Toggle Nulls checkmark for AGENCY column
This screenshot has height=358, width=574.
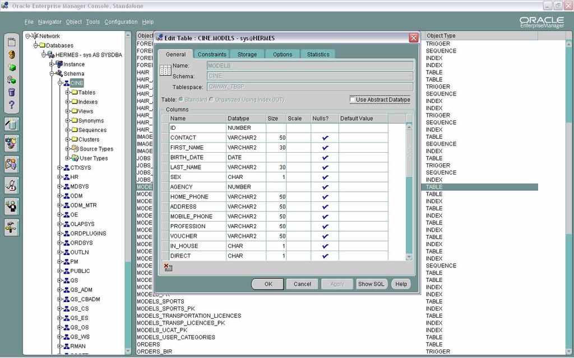[325, 187]
